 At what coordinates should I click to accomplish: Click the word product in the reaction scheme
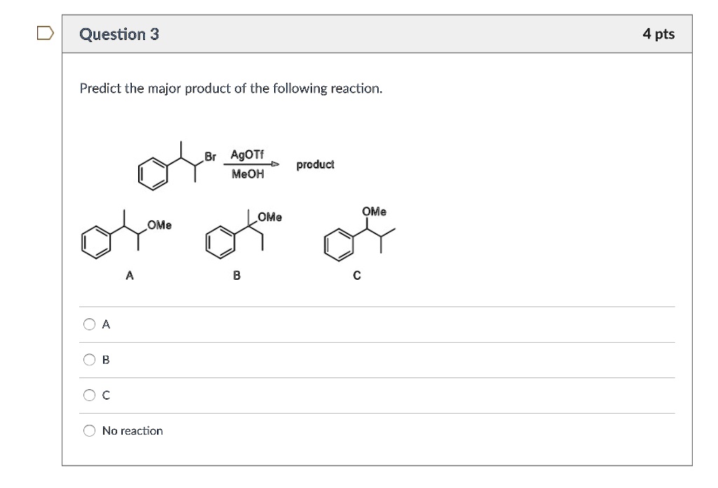coord(315,164)
